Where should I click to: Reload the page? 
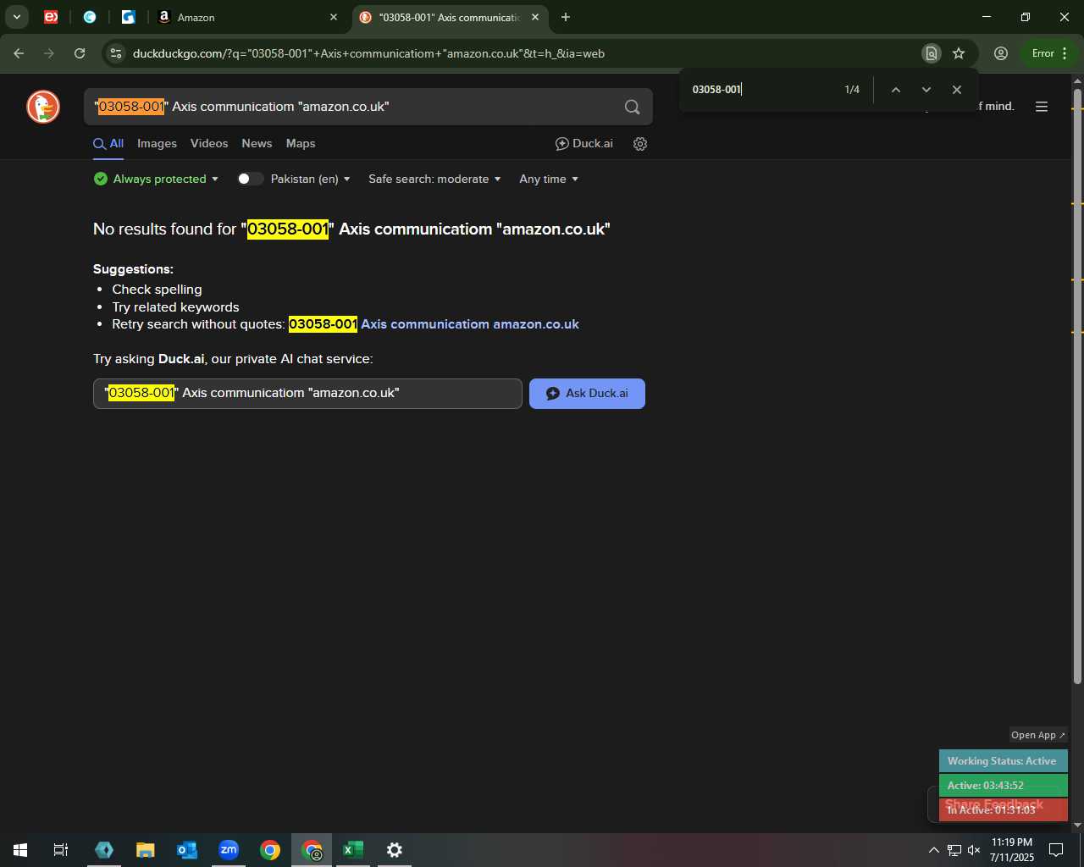80,53
